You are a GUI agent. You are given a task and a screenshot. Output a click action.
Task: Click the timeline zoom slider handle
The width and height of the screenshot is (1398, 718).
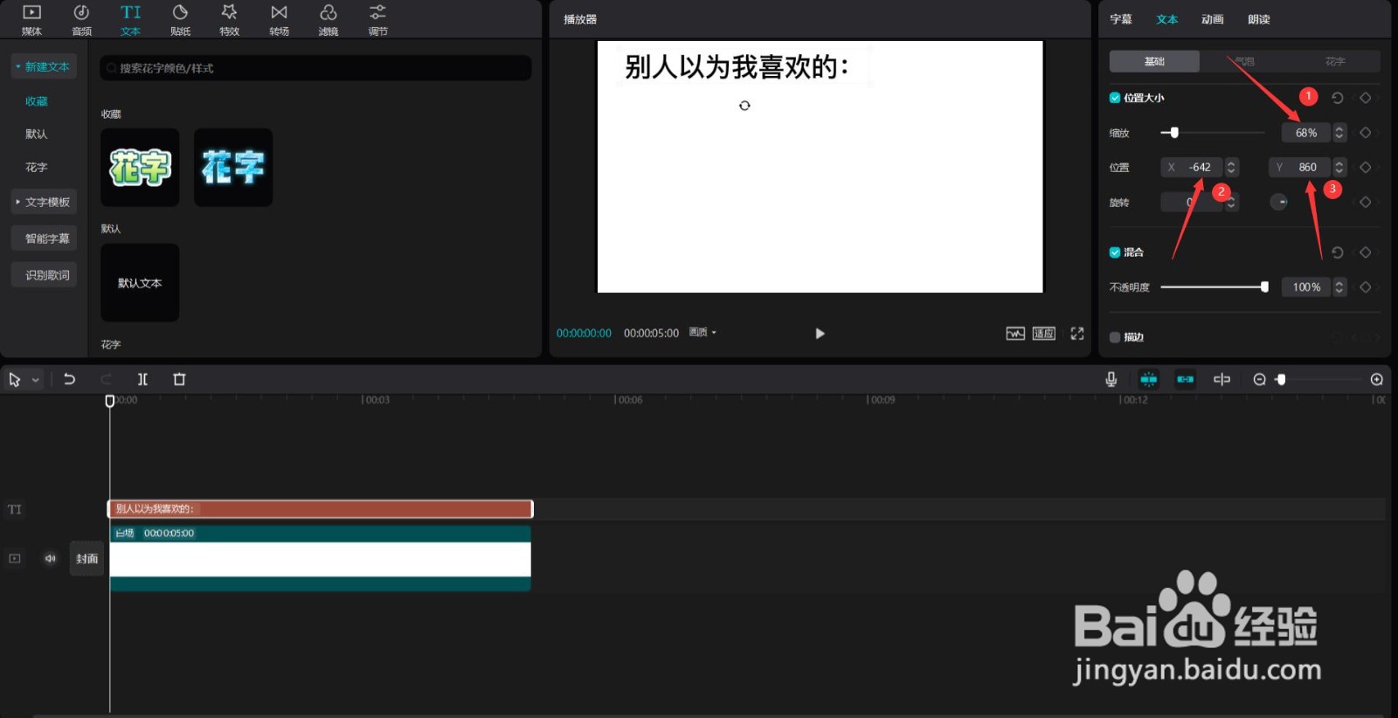coord(1280,379)
